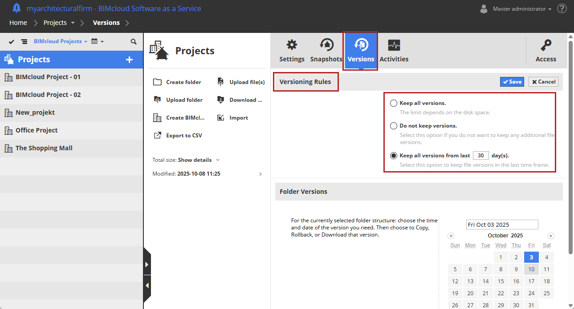Open the calendar filter dropdown in sidebar

tap(98, 41)
